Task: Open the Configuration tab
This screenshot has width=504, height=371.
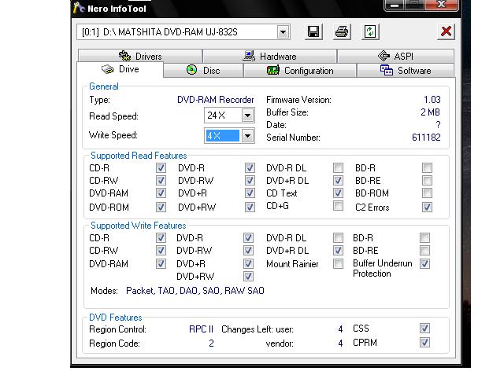Action: tap(300, 71)
